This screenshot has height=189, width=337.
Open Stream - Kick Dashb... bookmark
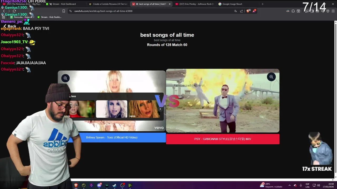pyautogui.click(x=49, y=17)
